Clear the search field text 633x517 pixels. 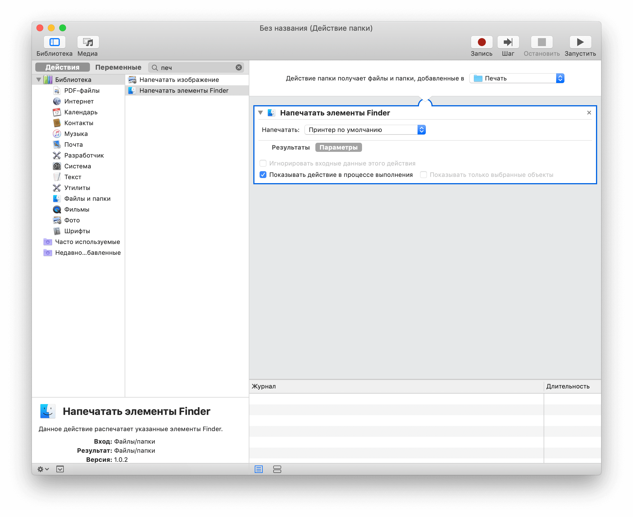239,68
